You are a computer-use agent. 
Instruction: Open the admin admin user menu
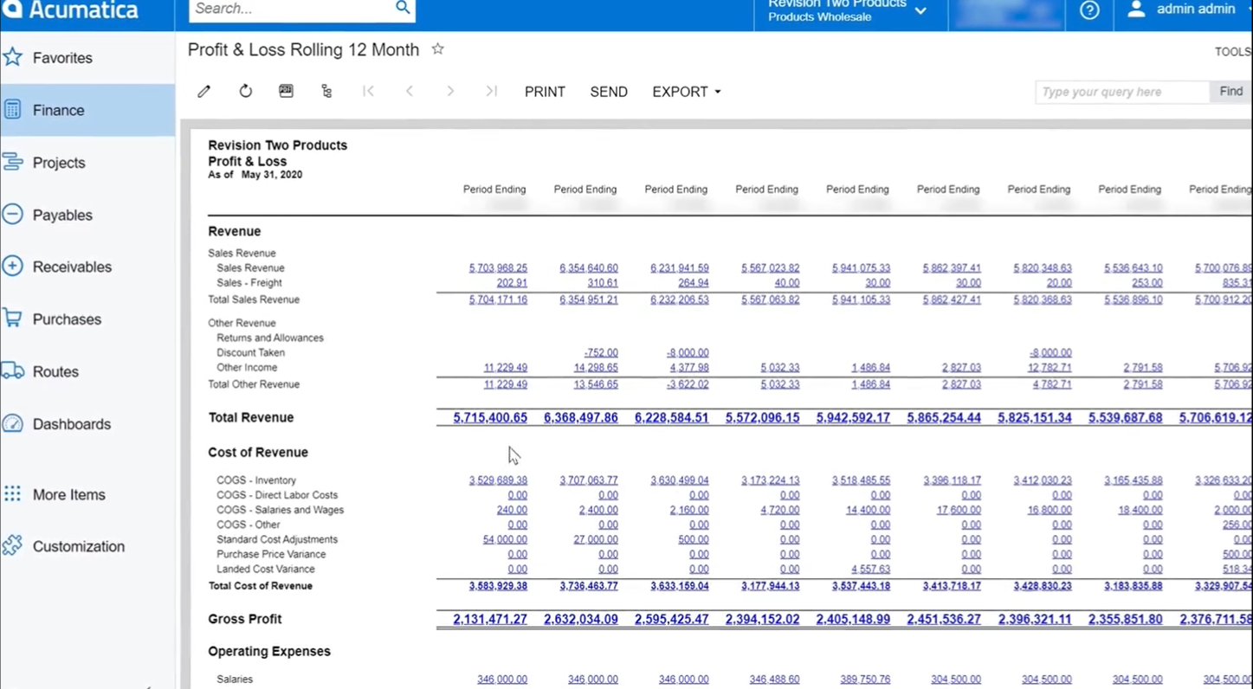point(1196,9)
